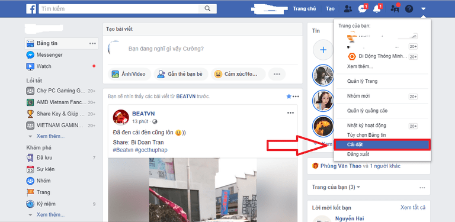This screenshot has height=222, width=455.
Task: Choose Quản lý Trang menu item
Action: tap(362, 82)
